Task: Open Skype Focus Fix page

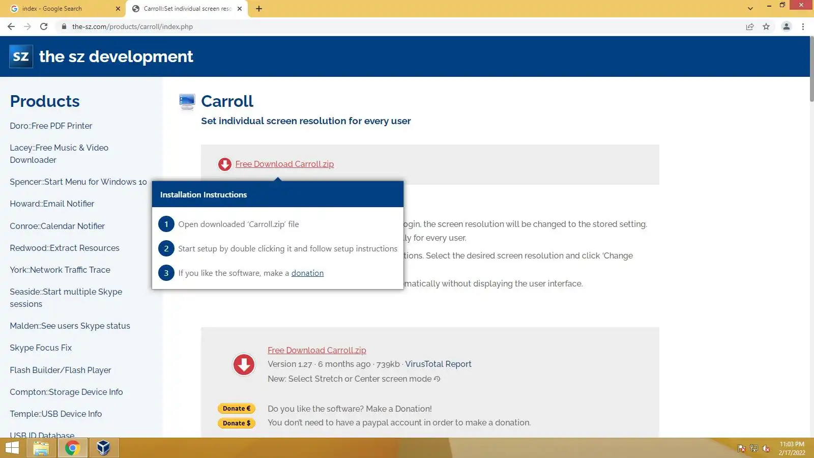Action: pyautogui.click(x=41, y=348)
